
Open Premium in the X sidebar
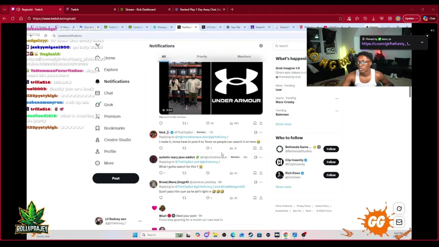point(108,116)
